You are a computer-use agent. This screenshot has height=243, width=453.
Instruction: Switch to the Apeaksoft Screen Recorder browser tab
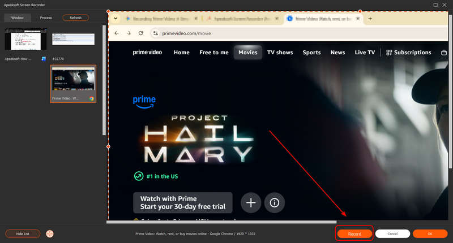click(242, 19)
